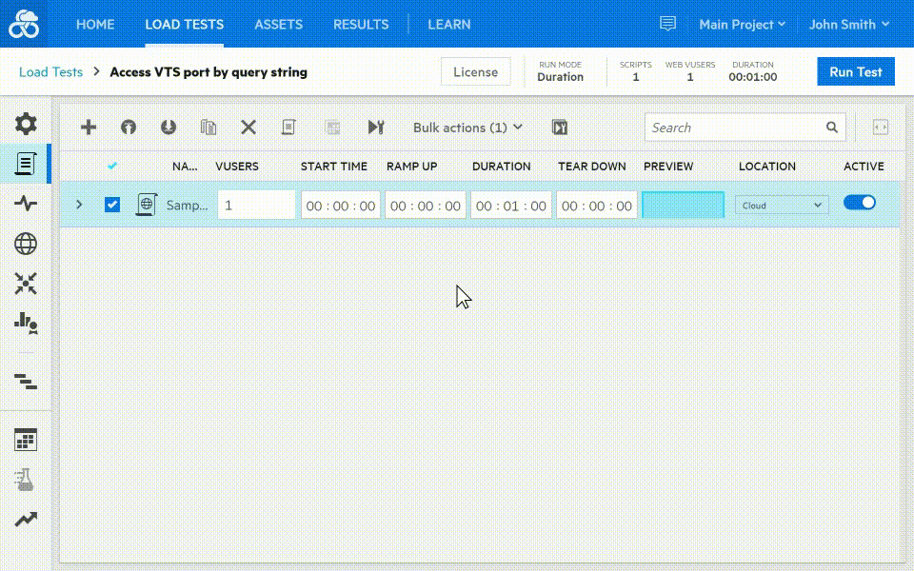This screenshot has height=571, width=914.
Task: Open the Settings gear in the sidebar
Action: pos(26,122)
